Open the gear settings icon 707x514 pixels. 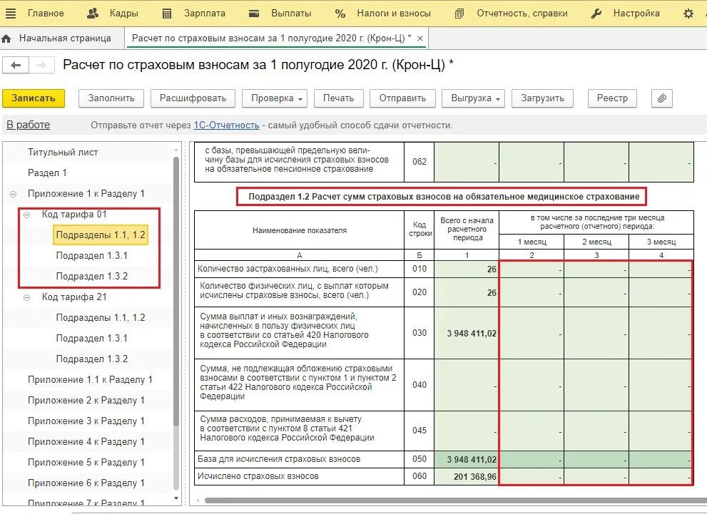(688, 14)
